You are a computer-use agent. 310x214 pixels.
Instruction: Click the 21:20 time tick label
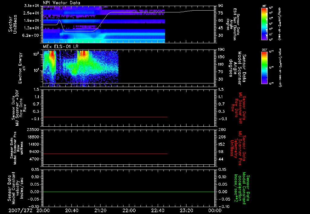[100, 210]
